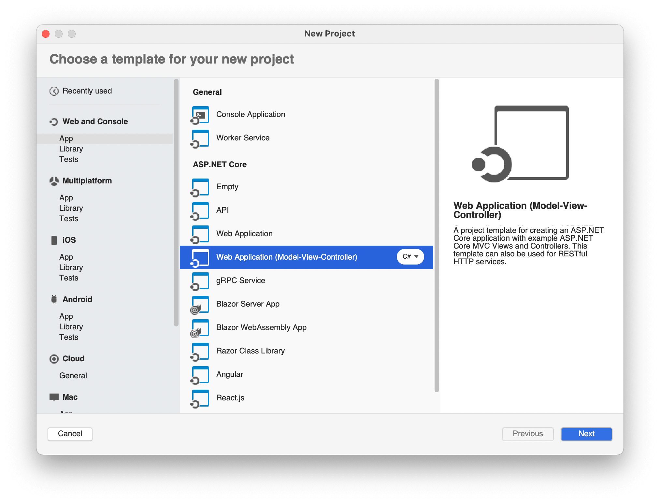Select Tests under Multiplatform

click(69, 219)
